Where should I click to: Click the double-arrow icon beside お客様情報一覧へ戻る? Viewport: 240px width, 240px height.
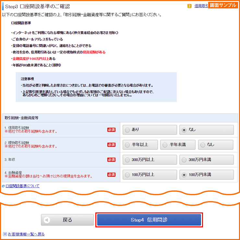tap(5, 234)
